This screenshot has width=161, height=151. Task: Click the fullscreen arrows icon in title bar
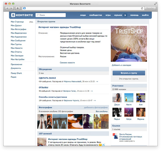[x=155, y=4]
